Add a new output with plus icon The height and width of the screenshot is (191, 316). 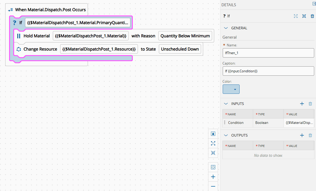point(302,135)
